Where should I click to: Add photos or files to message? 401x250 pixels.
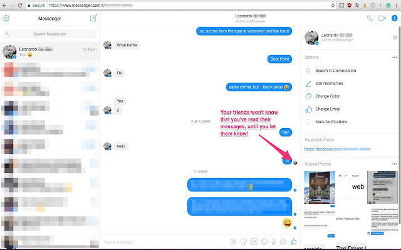coord(233,242)
